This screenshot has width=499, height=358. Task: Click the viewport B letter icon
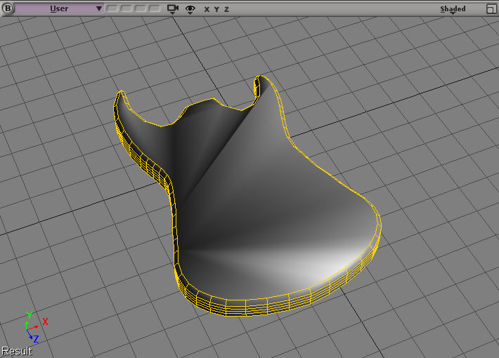(x=8, y=9)
